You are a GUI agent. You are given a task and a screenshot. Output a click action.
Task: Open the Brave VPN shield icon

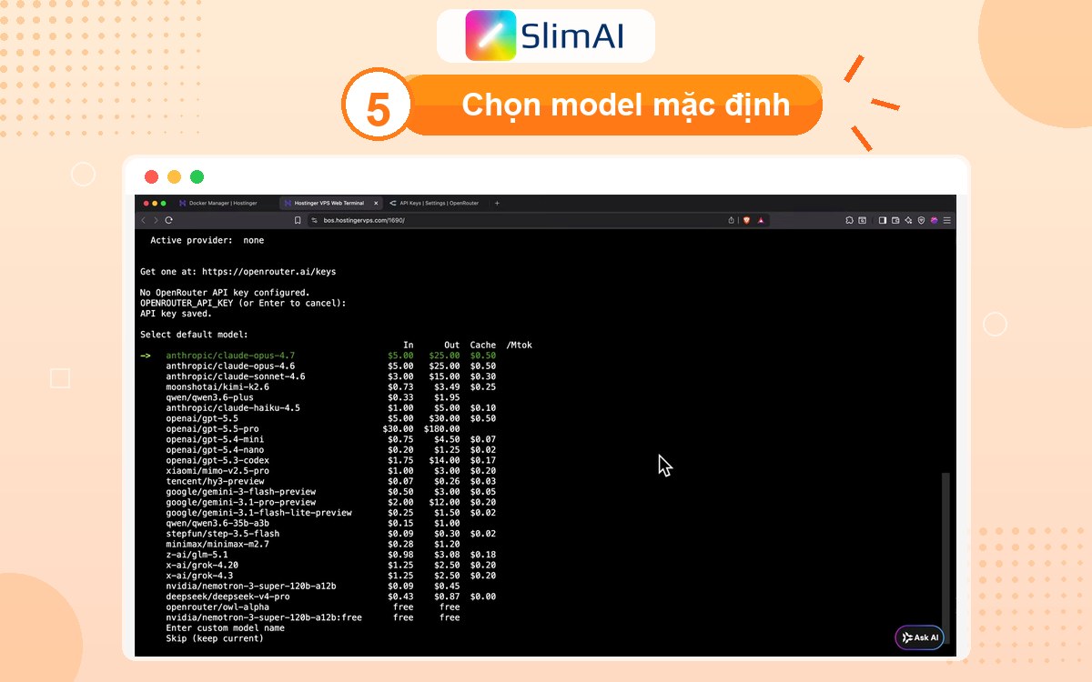coord(921,220)
